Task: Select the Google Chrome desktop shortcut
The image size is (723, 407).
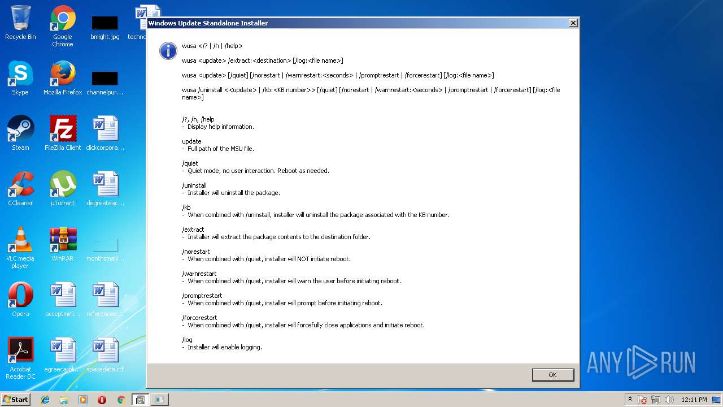Action: pos(63,27)
